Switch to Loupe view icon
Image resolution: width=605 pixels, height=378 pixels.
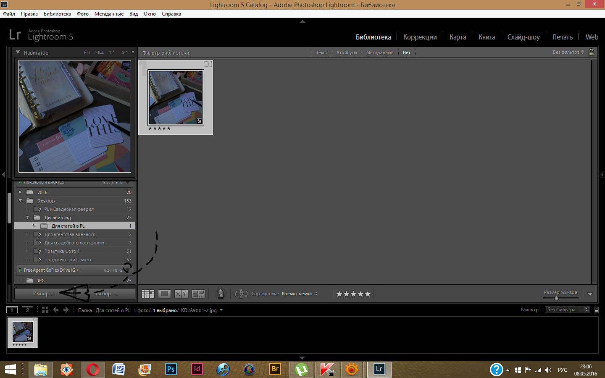tap(165, 294)
